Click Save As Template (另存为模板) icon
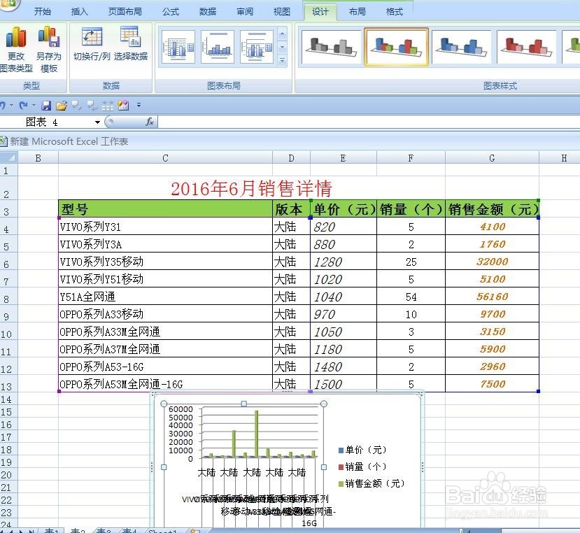 click(x=49, y=50)
